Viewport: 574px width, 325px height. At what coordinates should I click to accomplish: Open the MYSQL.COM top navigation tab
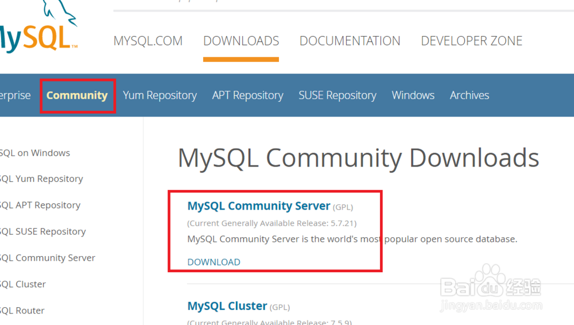[x=148, y=41]
